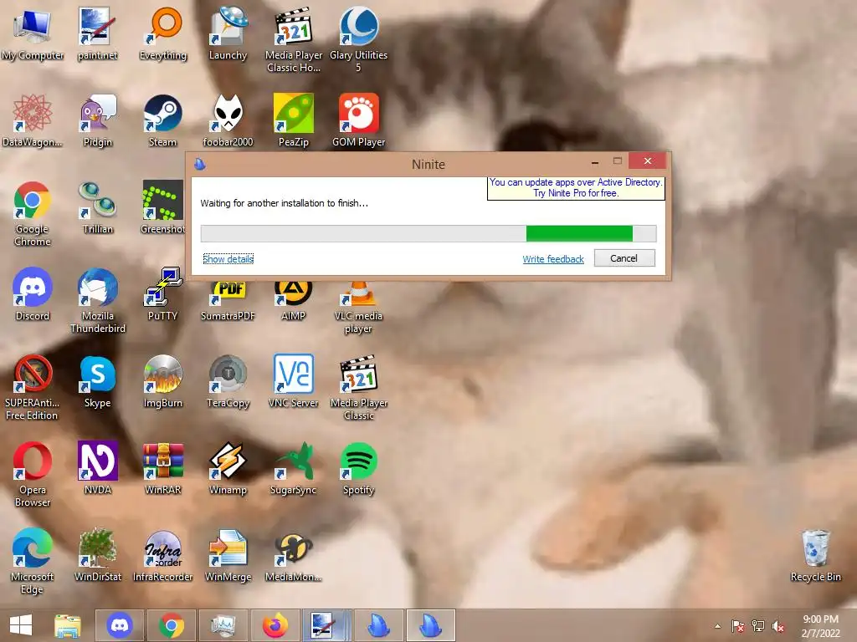Open the taskbar clock showing 9:00 PM
857x642 pixels.
pos(820,626)
